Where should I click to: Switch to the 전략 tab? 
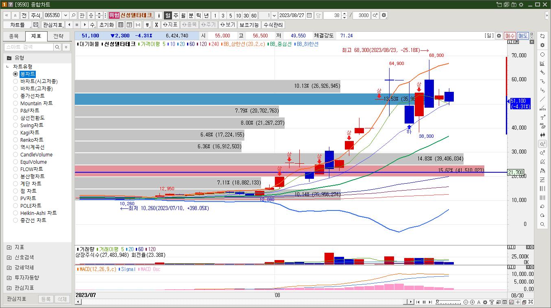coord(59,36)
